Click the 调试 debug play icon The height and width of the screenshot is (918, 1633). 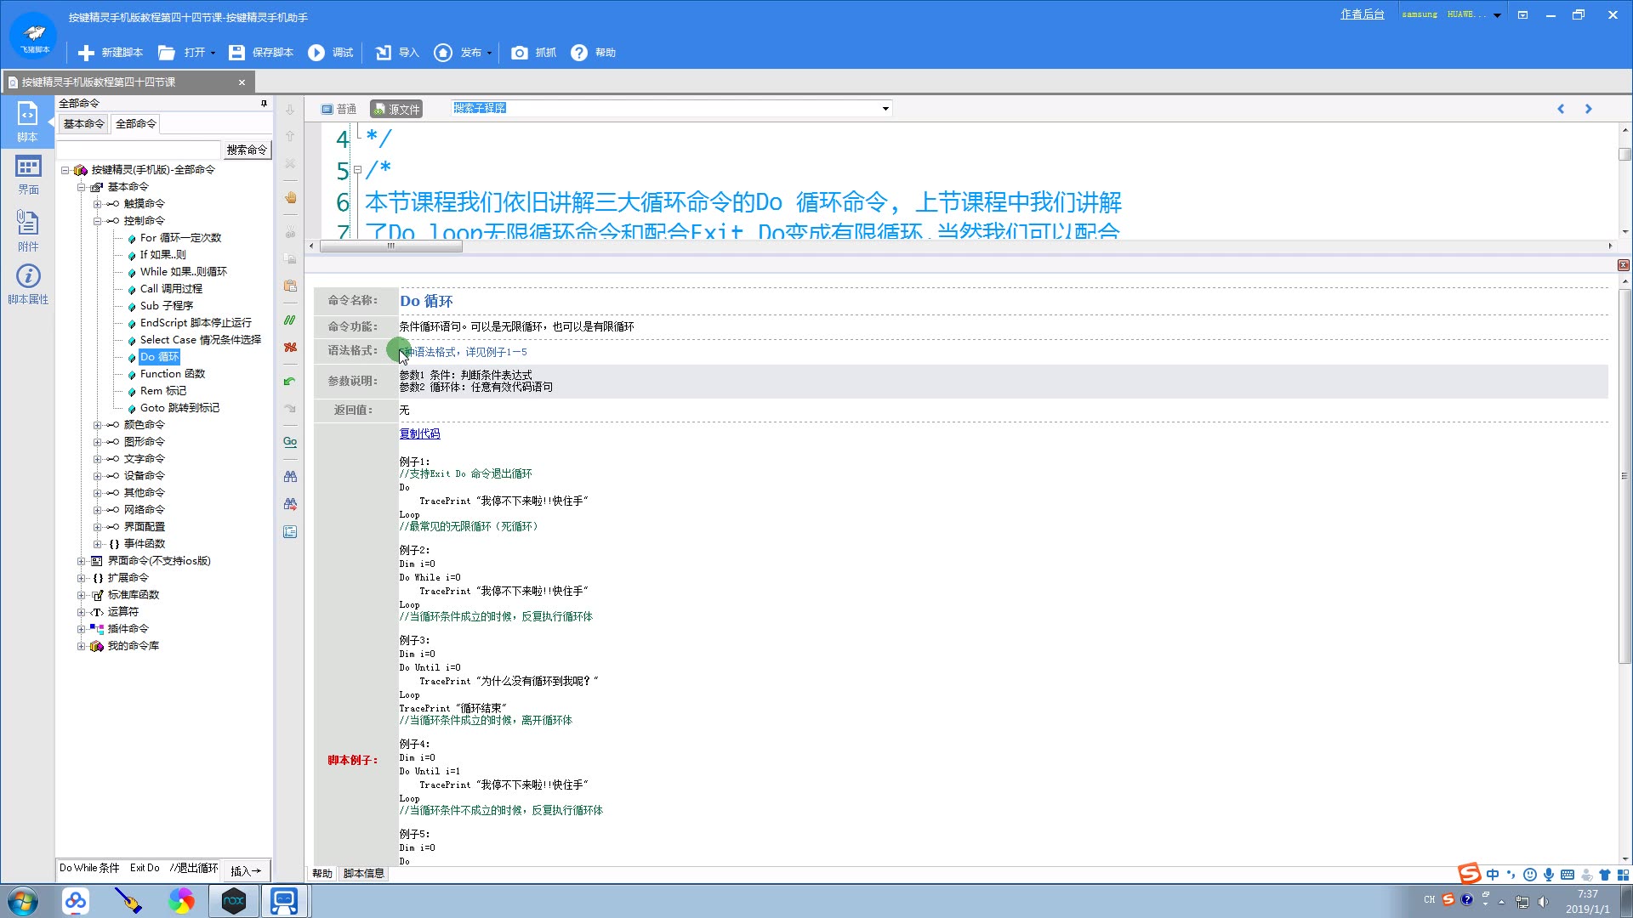tap(316, 53)
